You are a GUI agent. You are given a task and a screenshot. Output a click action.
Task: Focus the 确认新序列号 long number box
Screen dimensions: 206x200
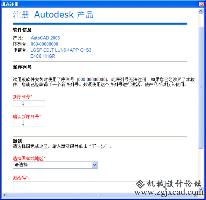34,123
